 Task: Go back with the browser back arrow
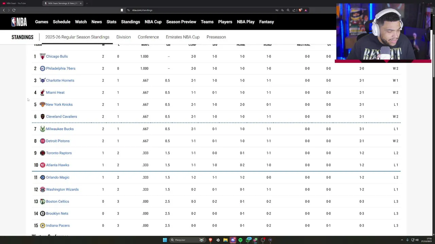point(4,10)
